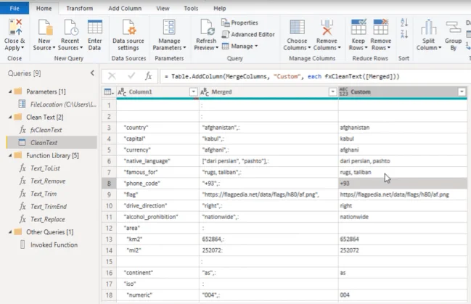471x304 pixels.
Task: Click the Custom column ABC123 type icon
Action: pos(343,92)
